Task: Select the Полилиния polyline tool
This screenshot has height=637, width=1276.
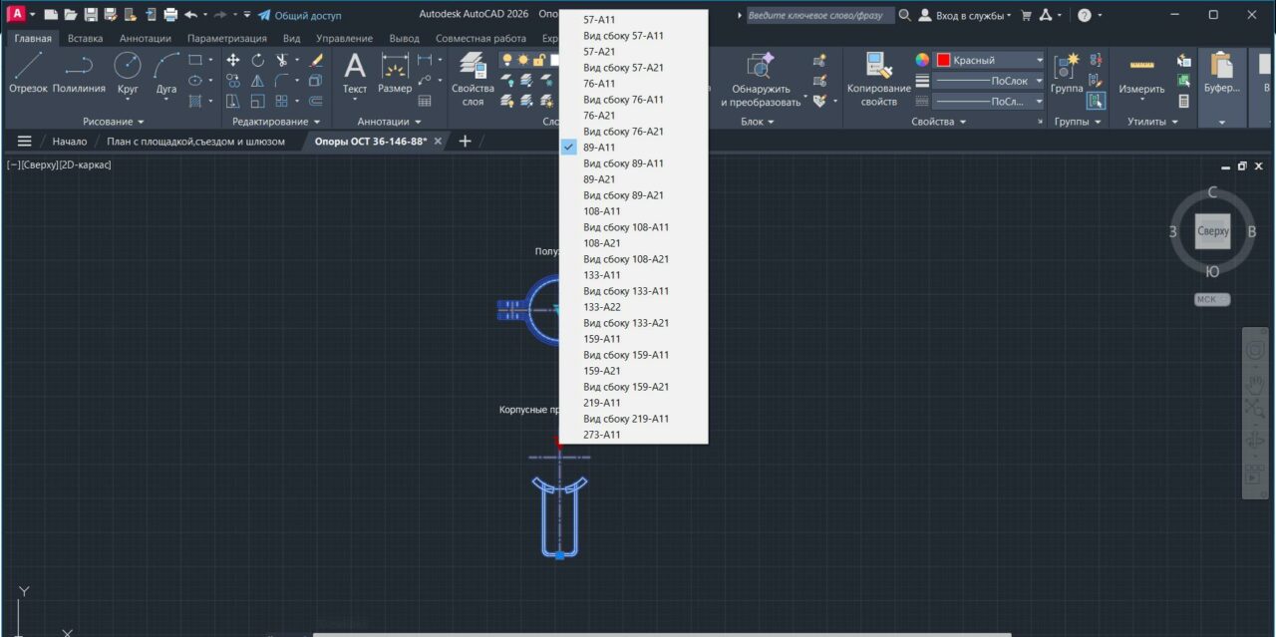Action: pos(79,74)
